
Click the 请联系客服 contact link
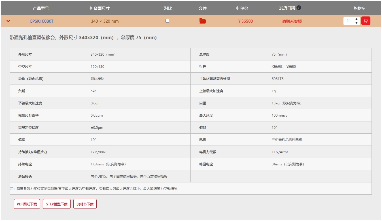(x=292, y=21)
